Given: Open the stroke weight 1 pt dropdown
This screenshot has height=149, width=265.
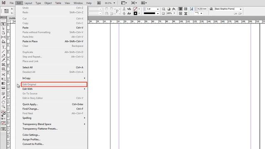Looking at the screenshot, I should click(x=158, y=9).
